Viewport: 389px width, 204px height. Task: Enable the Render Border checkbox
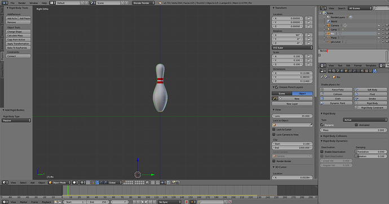click(274, 161)
